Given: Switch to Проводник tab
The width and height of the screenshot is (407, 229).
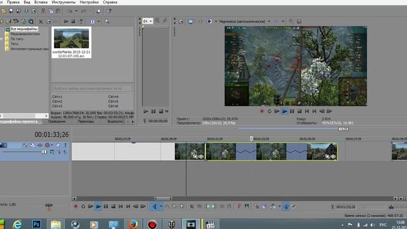Looking at the screenshot, I should (57, 121).
